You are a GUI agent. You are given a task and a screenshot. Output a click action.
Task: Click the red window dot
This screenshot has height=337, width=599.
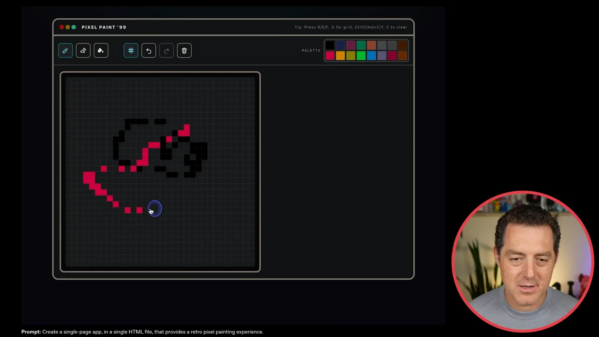point(62,27)
